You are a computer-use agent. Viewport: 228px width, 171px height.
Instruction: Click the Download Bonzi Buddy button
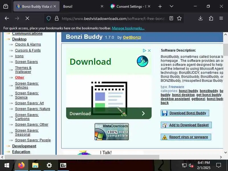click(x=185, y=113)
